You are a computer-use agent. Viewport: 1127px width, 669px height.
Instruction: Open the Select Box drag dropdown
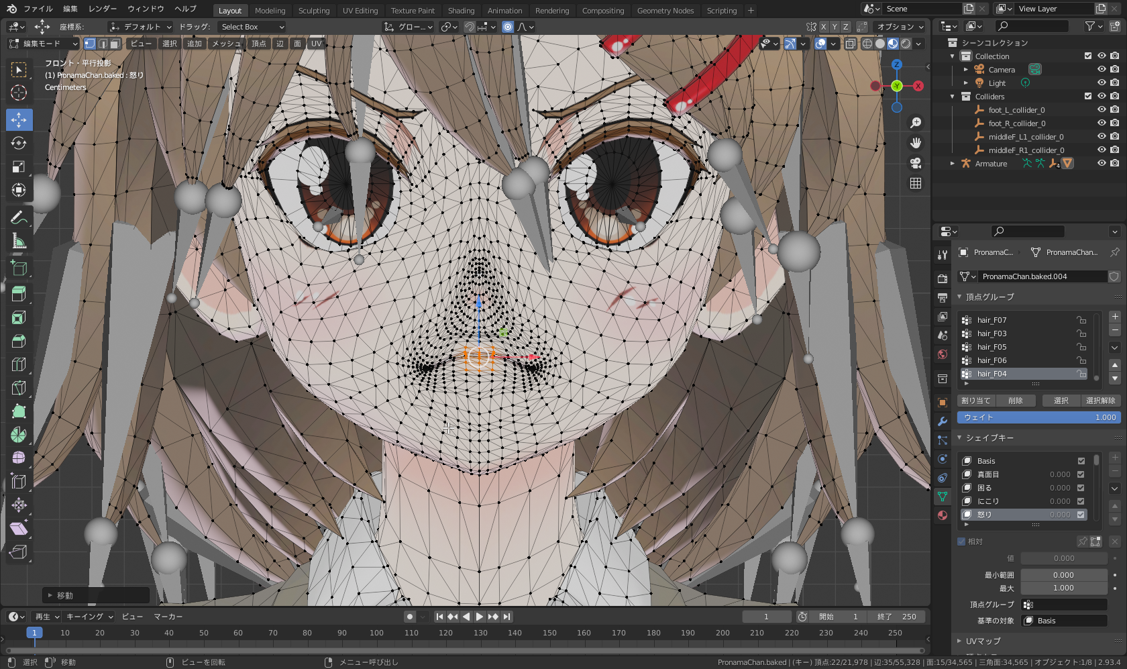[252, 27]
